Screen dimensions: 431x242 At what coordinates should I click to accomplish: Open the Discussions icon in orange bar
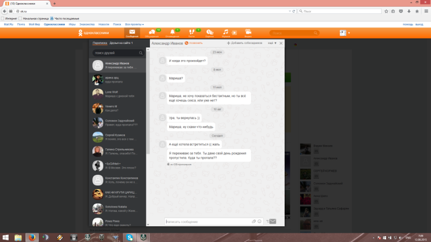[151, 33]
